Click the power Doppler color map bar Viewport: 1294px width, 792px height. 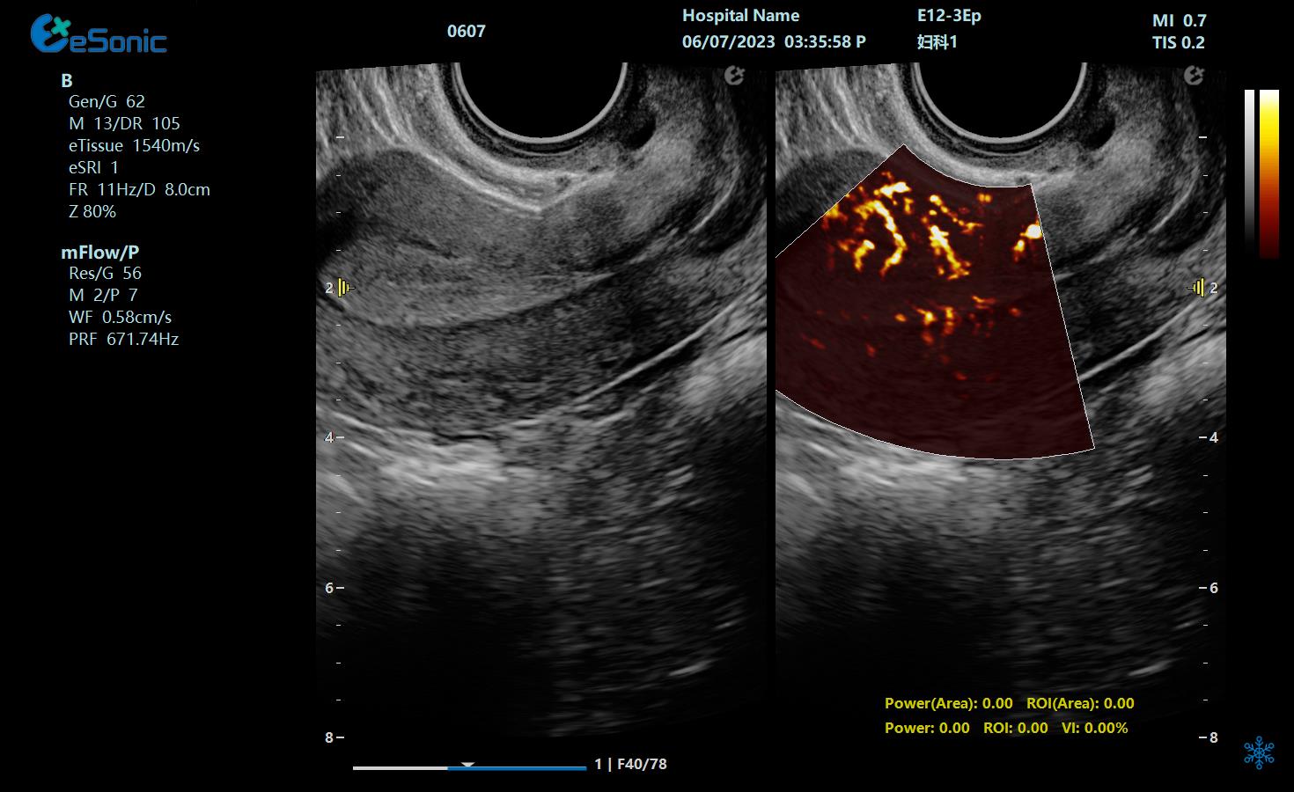tap(1268, 173)
